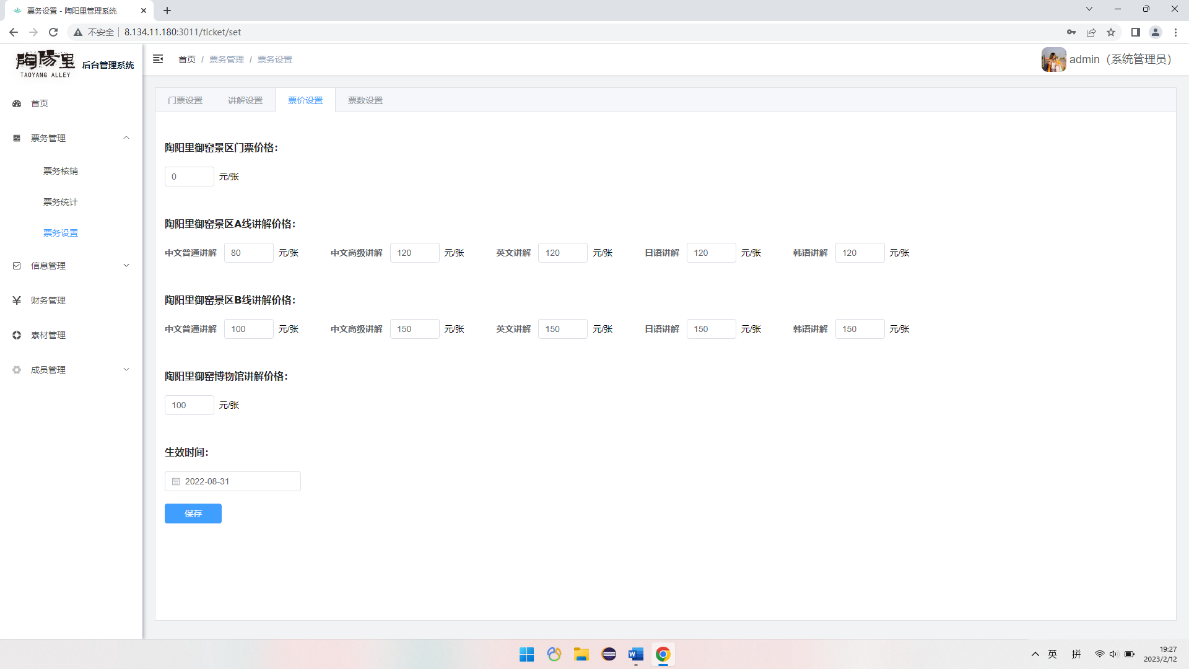Collapse the 票务管理 menu chevron
The height and width of the screenshot is (669, 1189).
[126, 138]
